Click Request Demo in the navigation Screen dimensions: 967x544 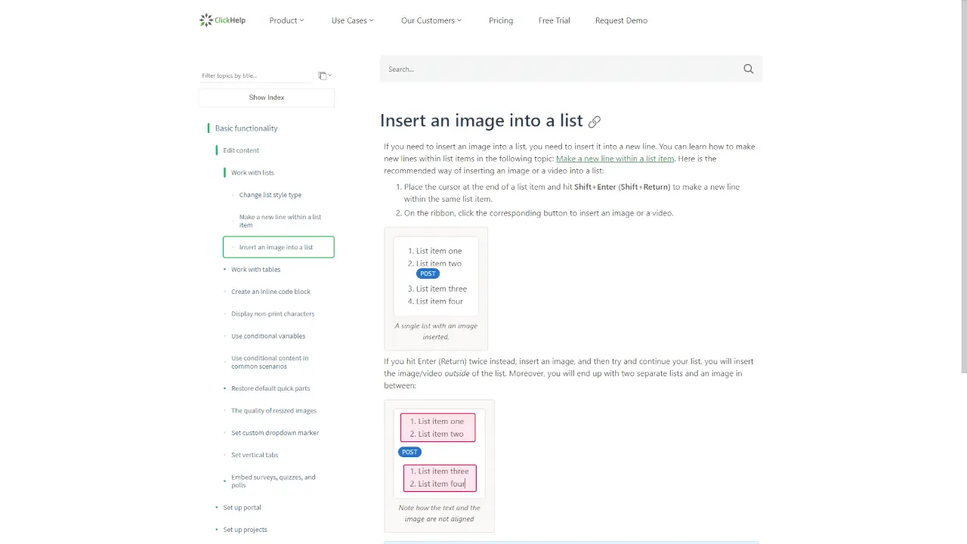click(621, 20)
